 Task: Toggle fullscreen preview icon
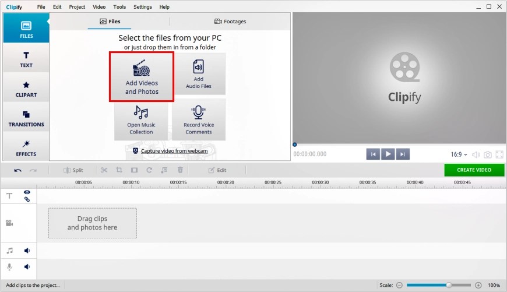click(x=499, y=154)
